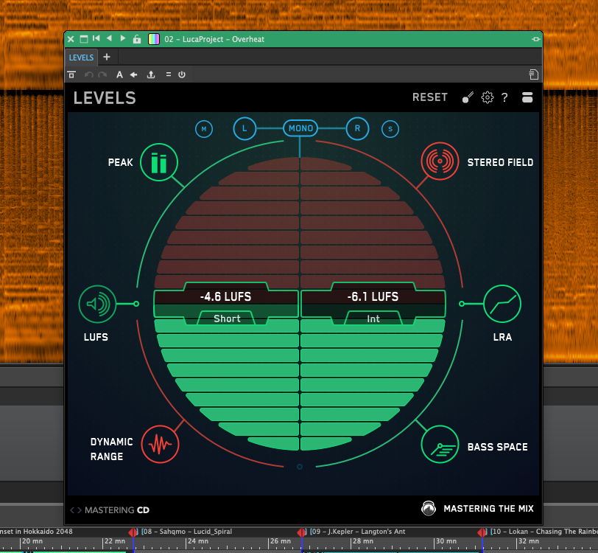This screenshot has width=598, height=553.
Task: Toggle the window lock icon
Action: (x=137, y=39)
